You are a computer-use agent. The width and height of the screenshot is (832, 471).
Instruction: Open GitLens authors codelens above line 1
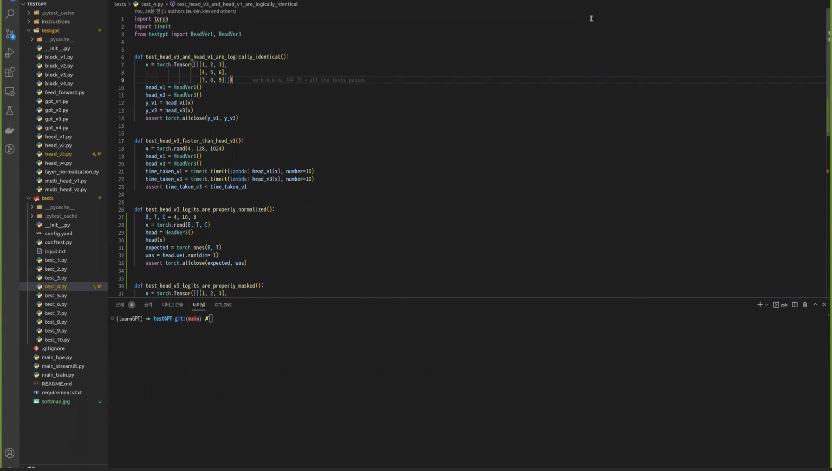(x=185, y=11)
